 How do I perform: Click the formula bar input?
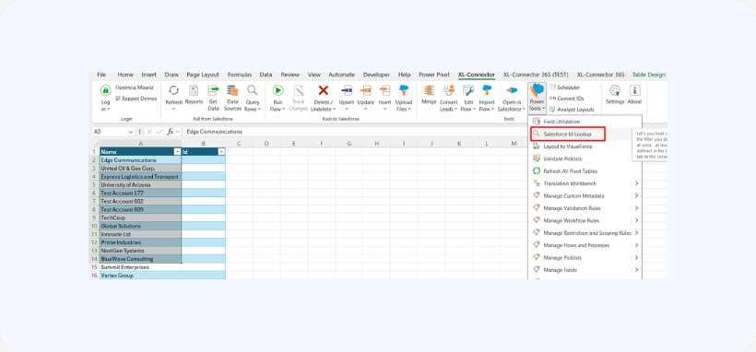pos(356,132)
